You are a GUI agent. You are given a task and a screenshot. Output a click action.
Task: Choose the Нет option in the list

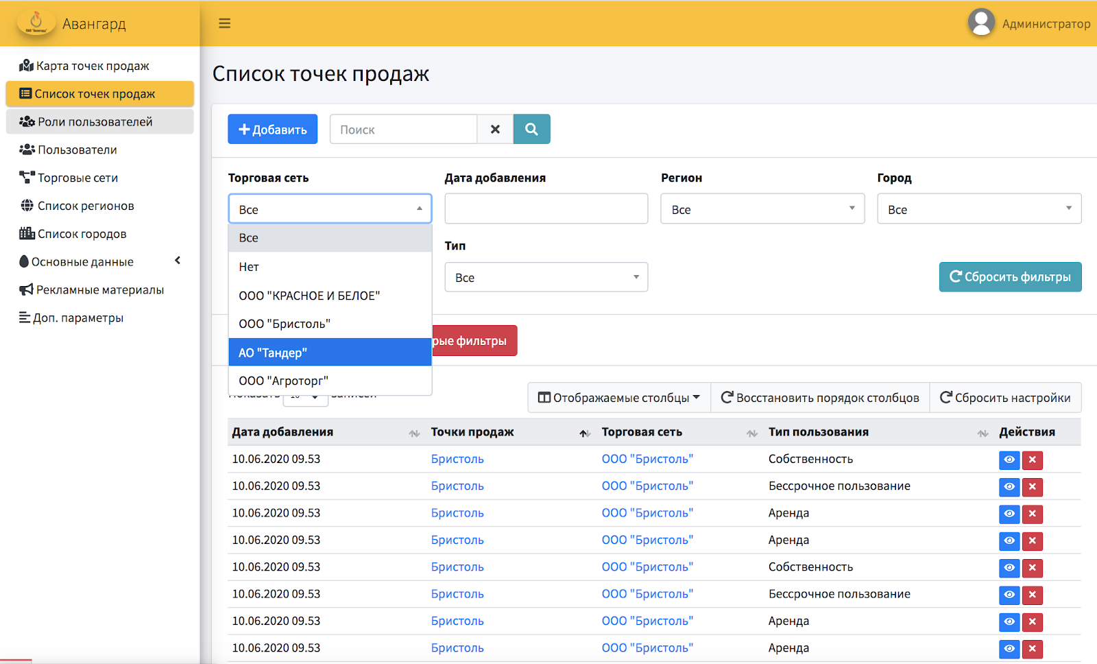[x=330, y=267]
